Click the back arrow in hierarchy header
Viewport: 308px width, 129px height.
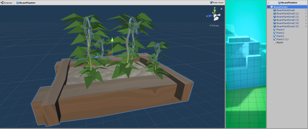coord(269,3)
